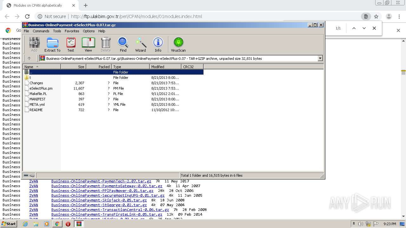Open the Commands menu
Screen dimensions: 406x228
(x=41, y=31)
